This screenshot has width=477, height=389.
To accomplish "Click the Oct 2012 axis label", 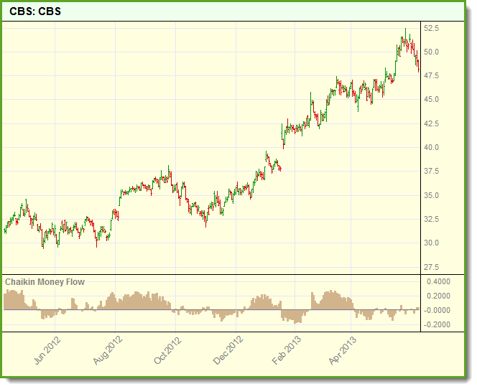I will pos(165,350).
